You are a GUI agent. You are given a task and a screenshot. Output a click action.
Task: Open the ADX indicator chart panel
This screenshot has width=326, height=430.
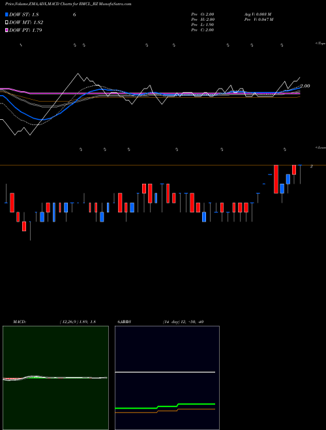pos(167,378)
